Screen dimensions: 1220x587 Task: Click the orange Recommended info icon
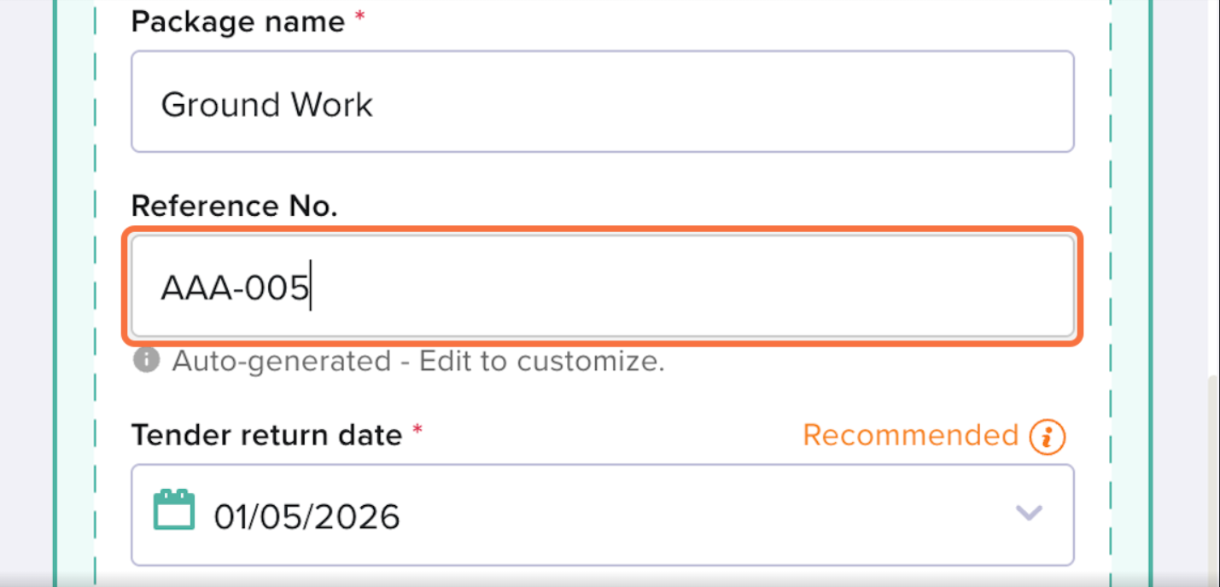1047,437
